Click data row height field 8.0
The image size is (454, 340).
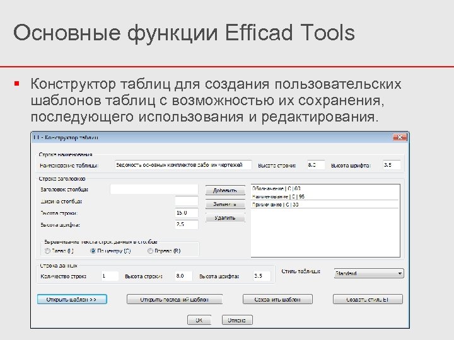pyautogui.click(x=183, y=276)
